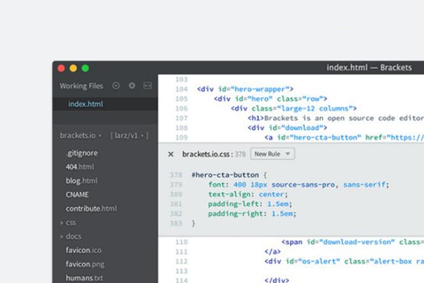Click the split view layout icon
424x283 pixels.
(x=147, y=86)
